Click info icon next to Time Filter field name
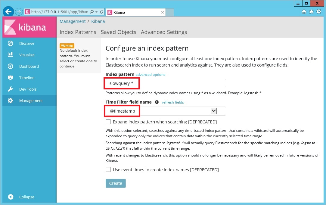The width and height of the screenshot is (326, 205). pos(157,102)
